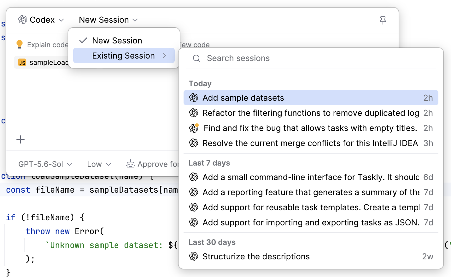The height and width of the screenshot is (277, 451).
Task: Focus the Search sessions field
Action: (x=311, y=58)
